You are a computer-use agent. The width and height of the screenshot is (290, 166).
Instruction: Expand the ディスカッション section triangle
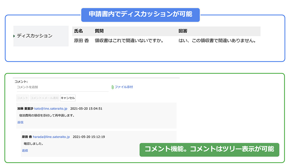14,36
